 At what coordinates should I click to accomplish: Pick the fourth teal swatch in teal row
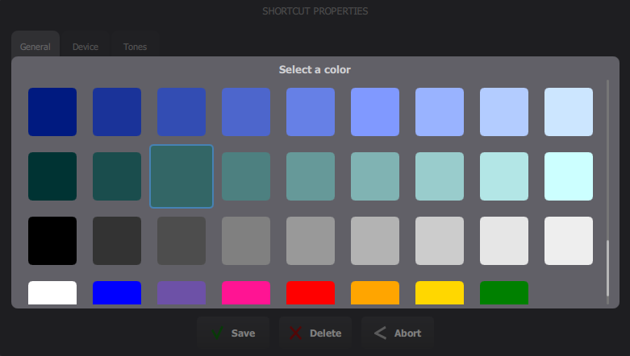tap(246, 176)
